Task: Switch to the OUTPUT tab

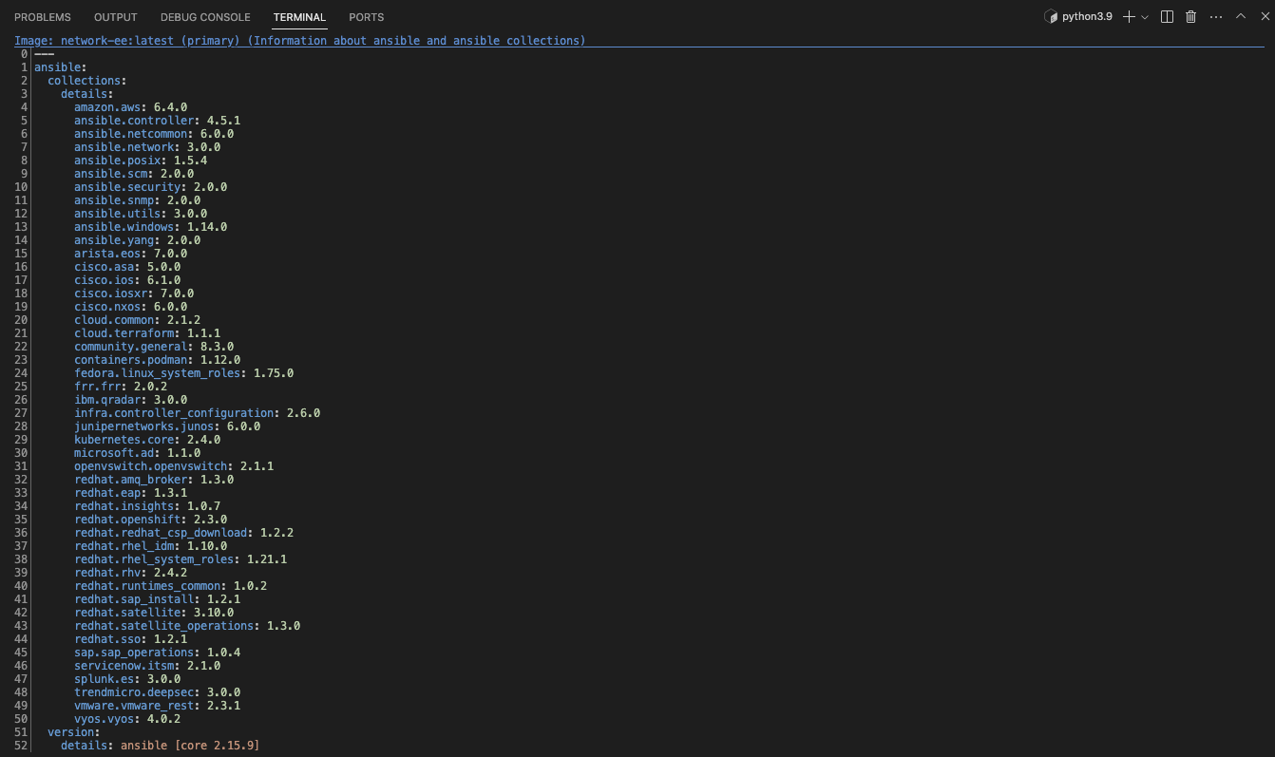Action: 116,17
